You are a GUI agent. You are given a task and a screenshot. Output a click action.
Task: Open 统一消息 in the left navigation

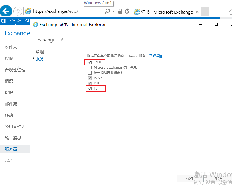(13, 138)
